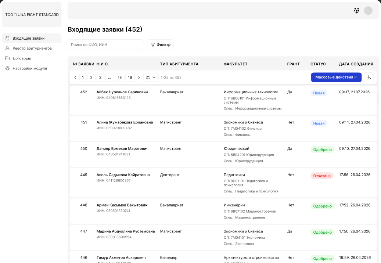Open applicant Тимур Ахметов Аскарович

pyautogui.click(x=121, y=257)
